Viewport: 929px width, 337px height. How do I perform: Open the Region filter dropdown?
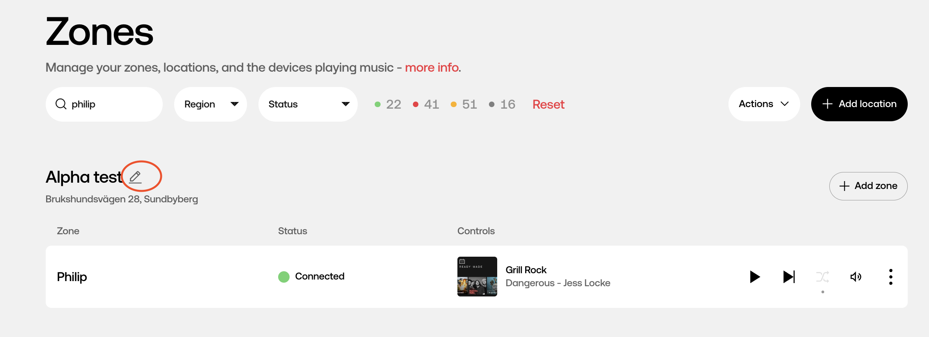(x=210, y=104)
